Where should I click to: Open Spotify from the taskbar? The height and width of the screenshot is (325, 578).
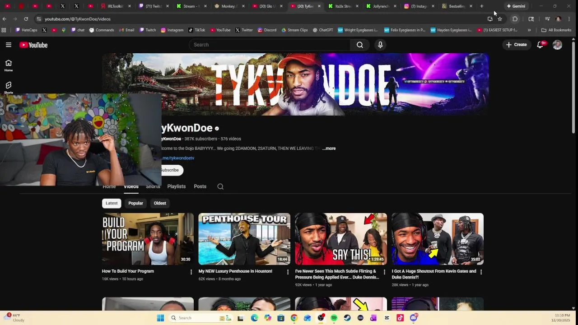(334, 318)
